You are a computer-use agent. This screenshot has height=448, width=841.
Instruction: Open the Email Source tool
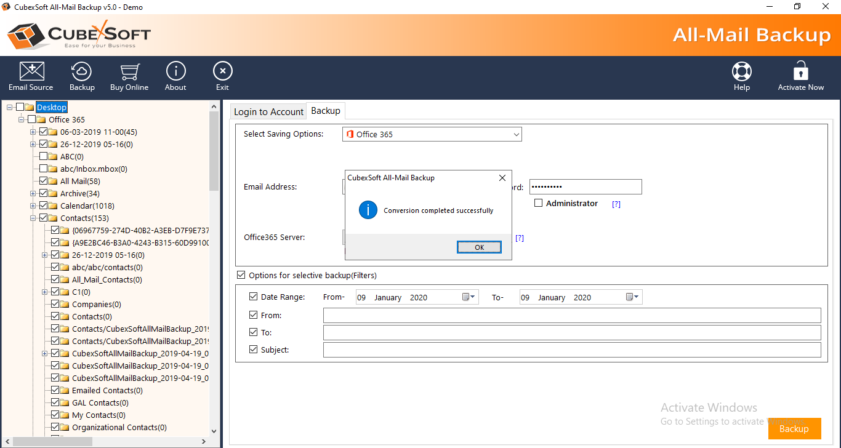coord(31,76)
